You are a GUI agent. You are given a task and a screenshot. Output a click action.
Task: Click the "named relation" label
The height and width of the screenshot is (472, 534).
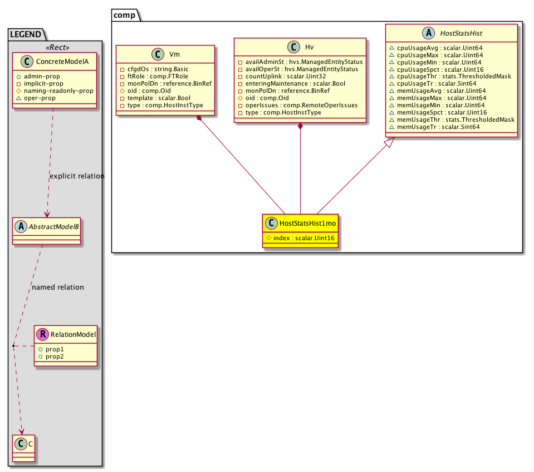(x=58, y=287)
